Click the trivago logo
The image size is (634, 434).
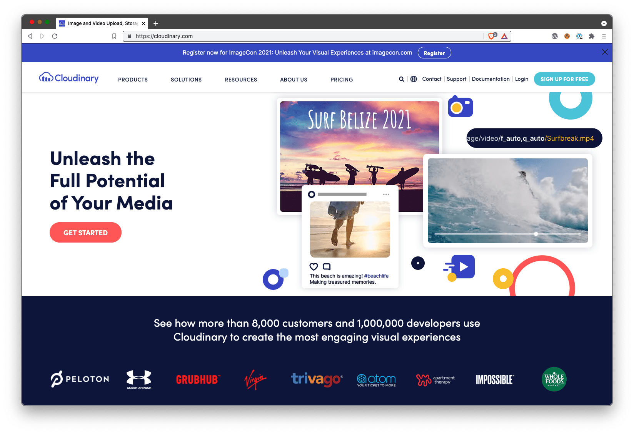(x=317, y=379)
